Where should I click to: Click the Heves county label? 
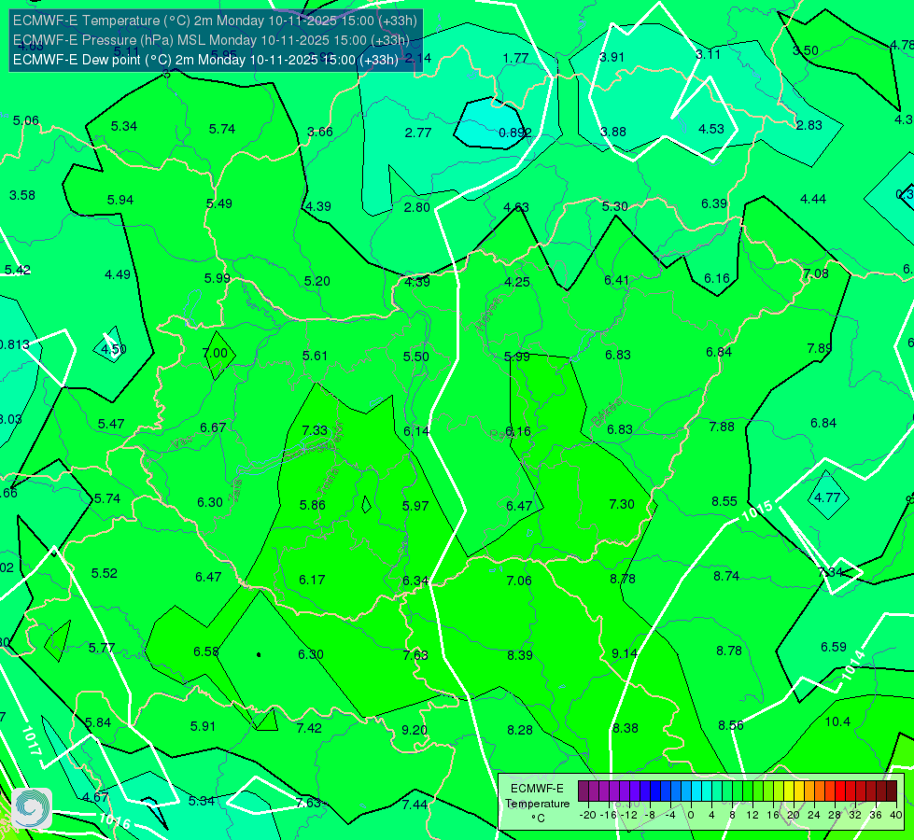(x=488, y=313)
